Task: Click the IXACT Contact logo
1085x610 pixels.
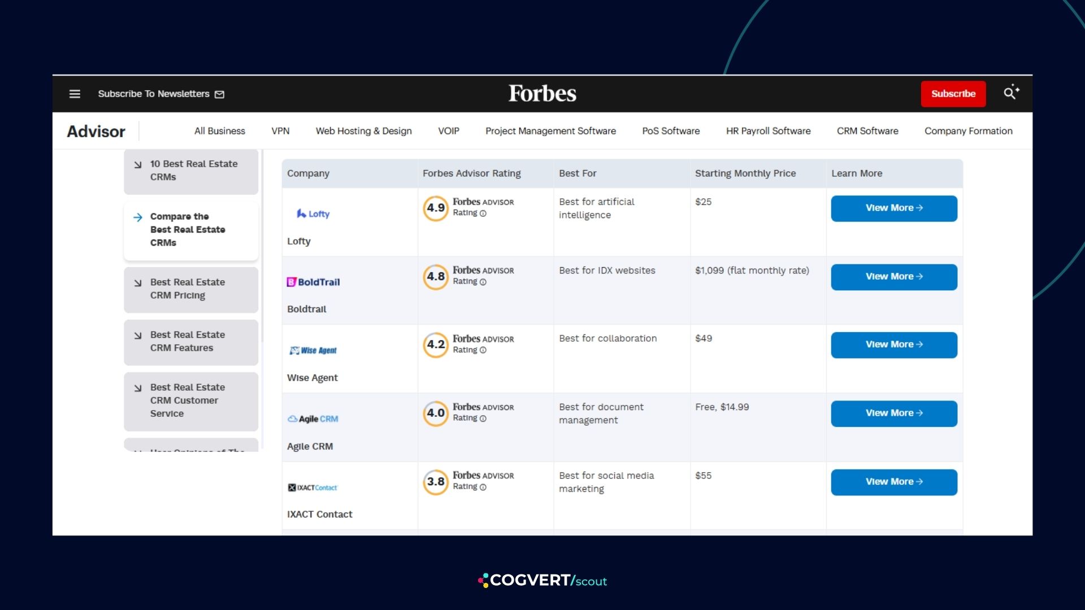Action: (x=313, y=487)
